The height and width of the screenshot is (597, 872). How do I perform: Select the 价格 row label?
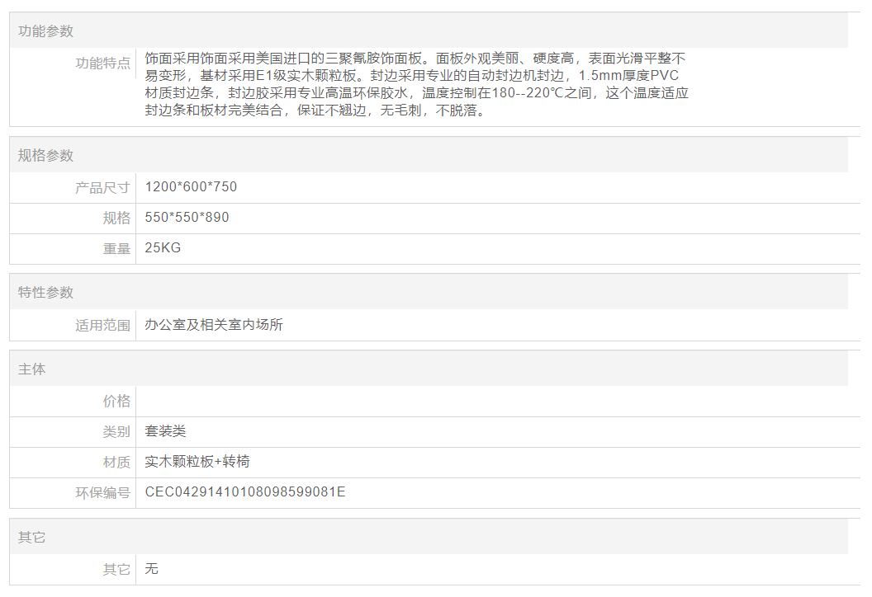pos(116,402)
